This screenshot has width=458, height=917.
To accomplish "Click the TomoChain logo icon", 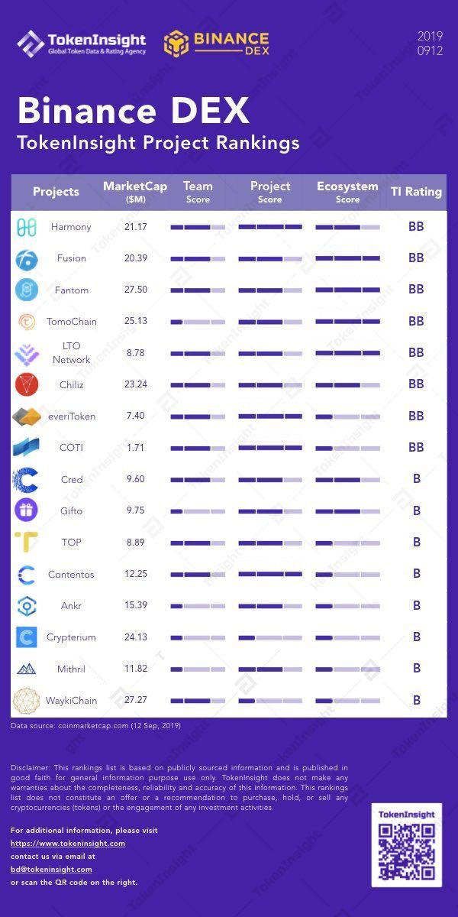I will click(27, 322).
